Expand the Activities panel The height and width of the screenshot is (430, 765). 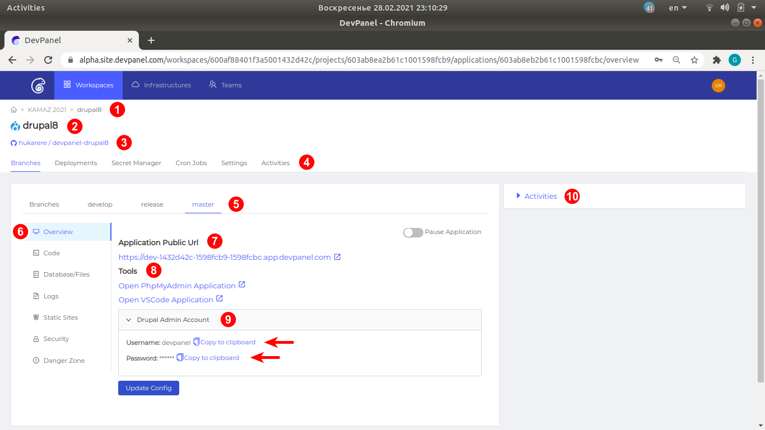pyautogui.click(x=518, y=196)
